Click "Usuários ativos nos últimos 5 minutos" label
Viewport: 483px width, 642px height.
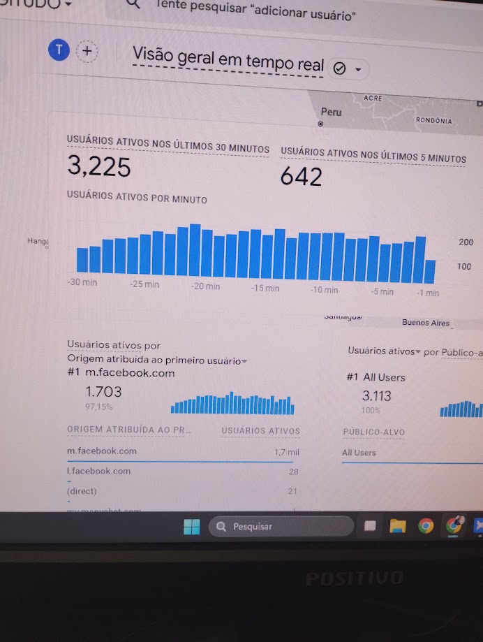373,155
